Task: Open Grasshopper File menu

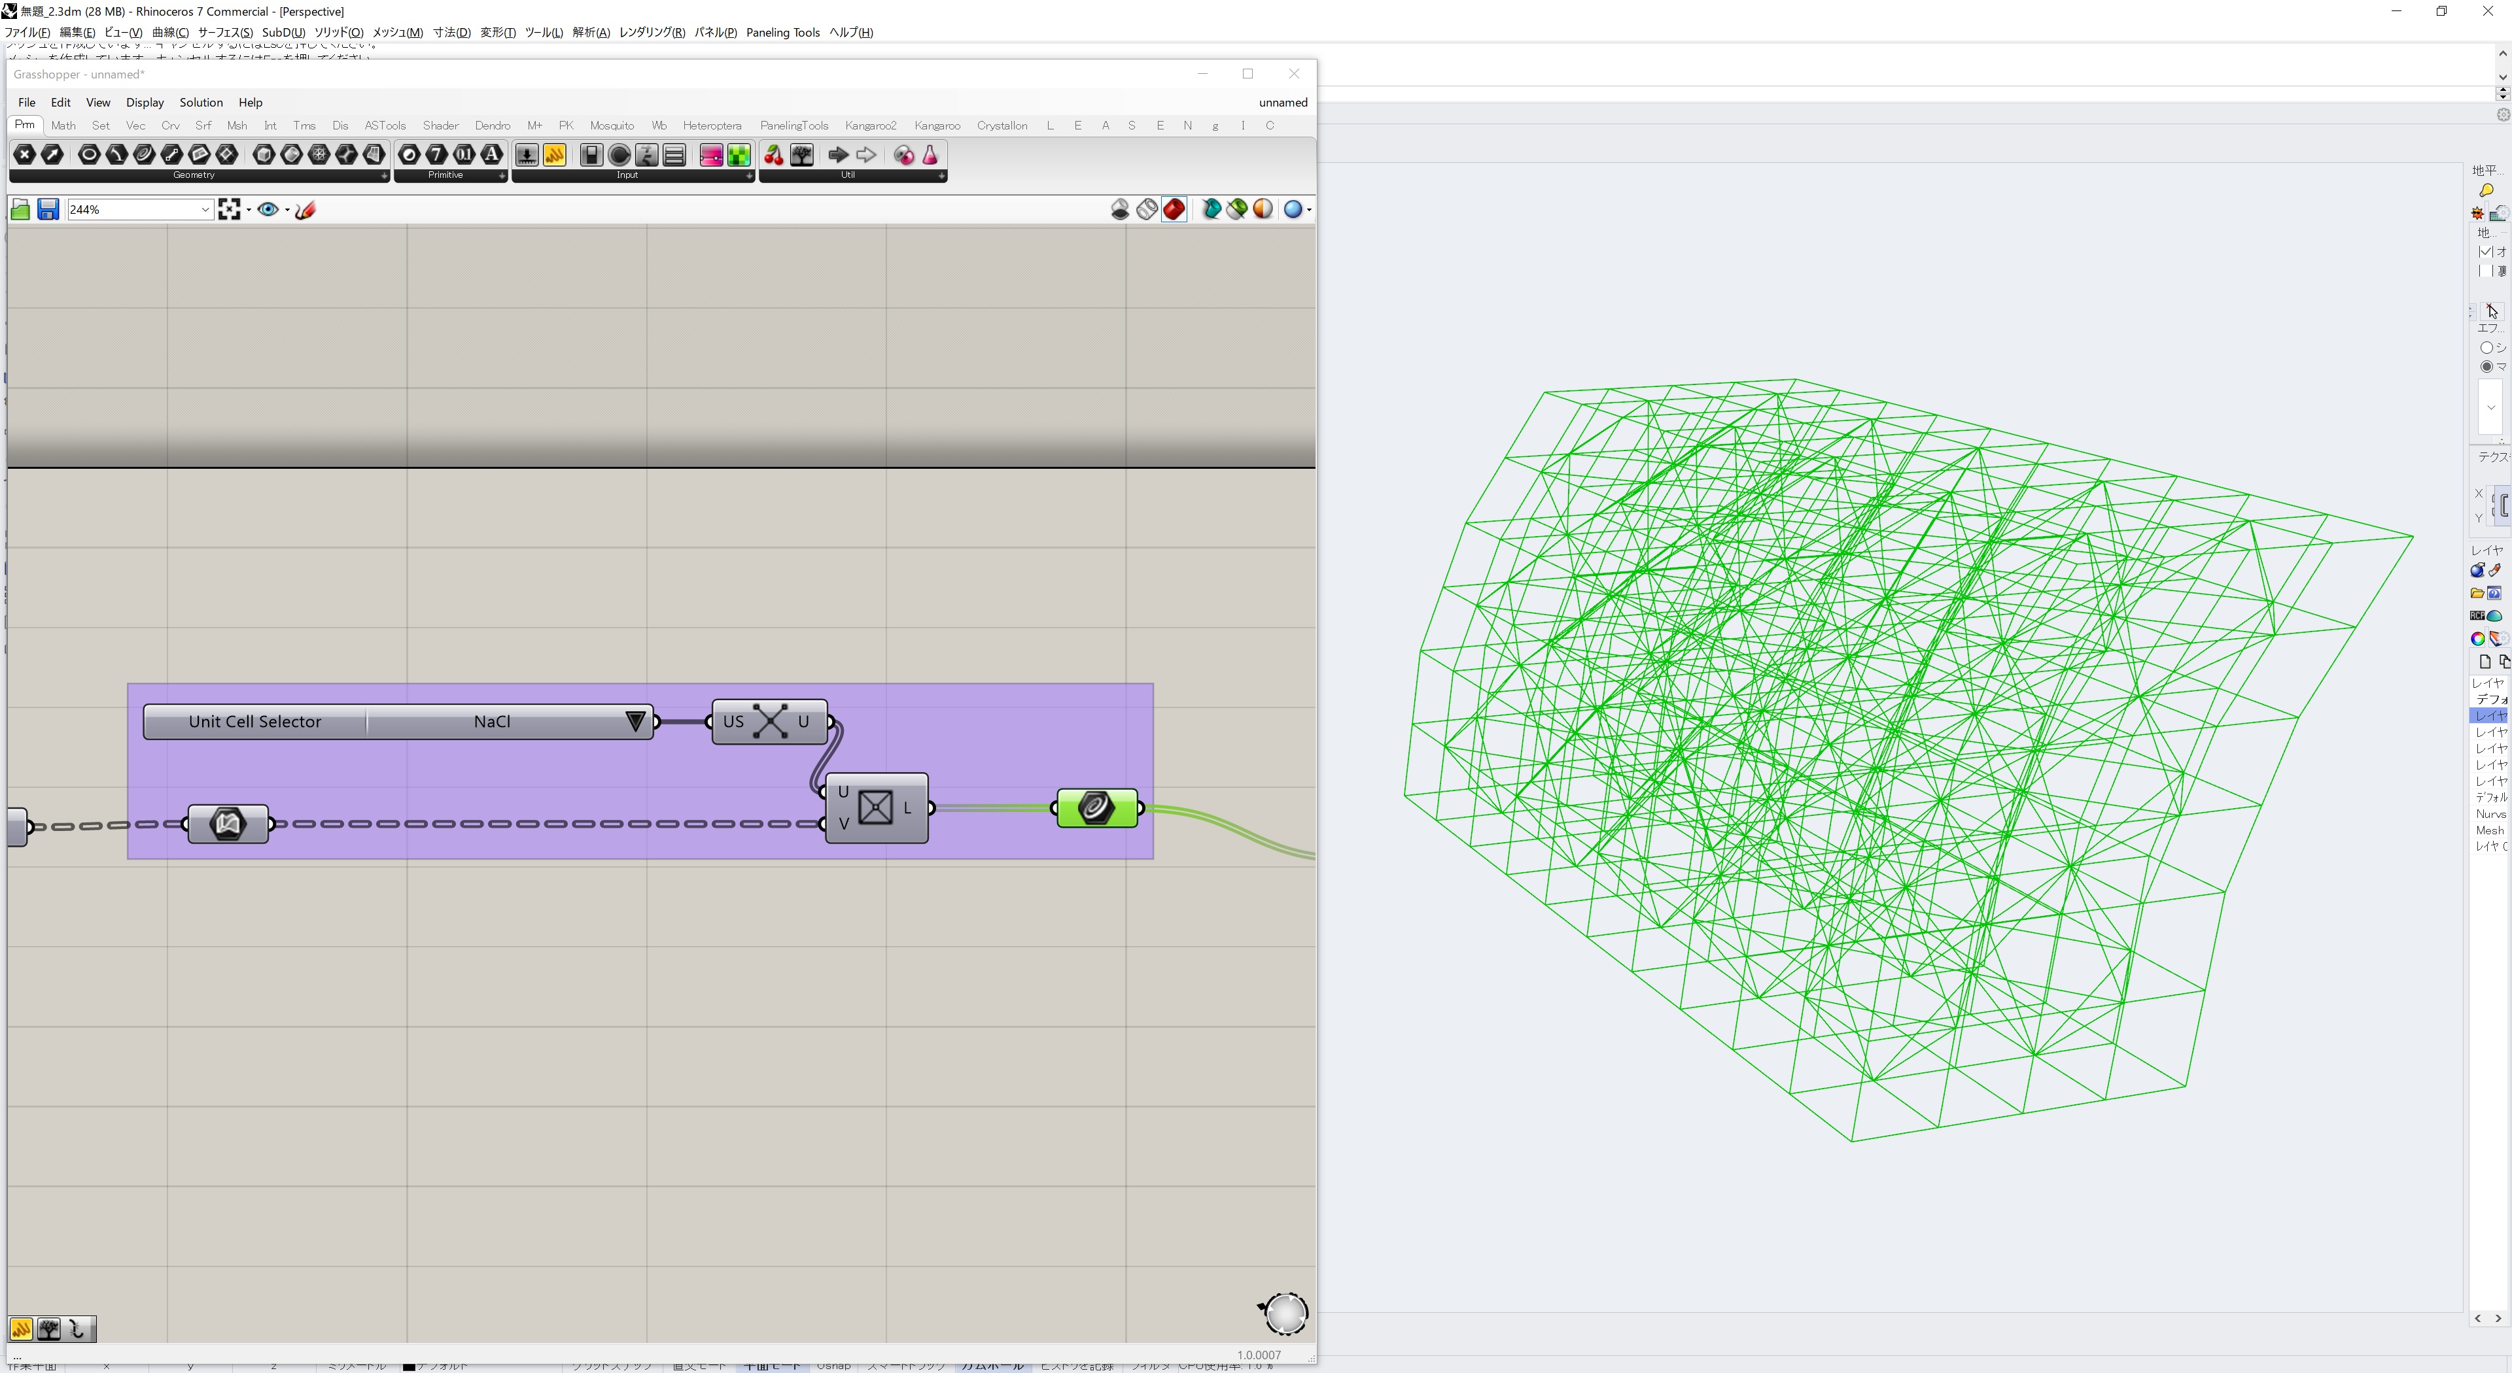Action: (x=26, y=102)
